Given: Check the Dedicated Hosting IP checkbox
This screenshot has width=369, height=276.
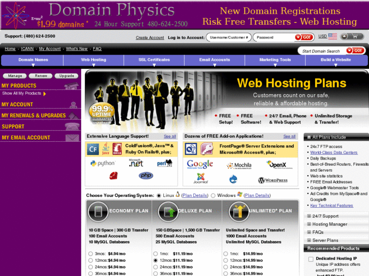Looking at the screenshot, I should (311, 259).
